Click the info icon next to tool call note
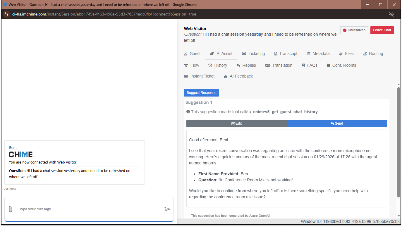Screen dimensions: 402x227 (188, 112)
